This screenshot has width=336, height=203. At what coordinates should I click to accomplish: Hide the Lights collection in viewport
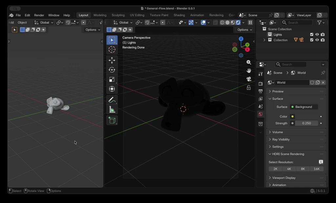317,34
